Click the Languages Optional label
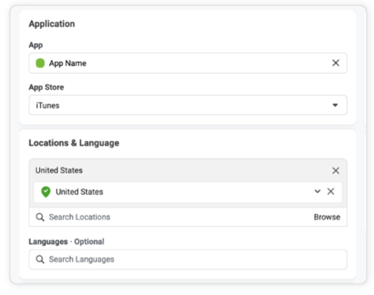The height and width of the screenshot is (295, 374). 66,241
